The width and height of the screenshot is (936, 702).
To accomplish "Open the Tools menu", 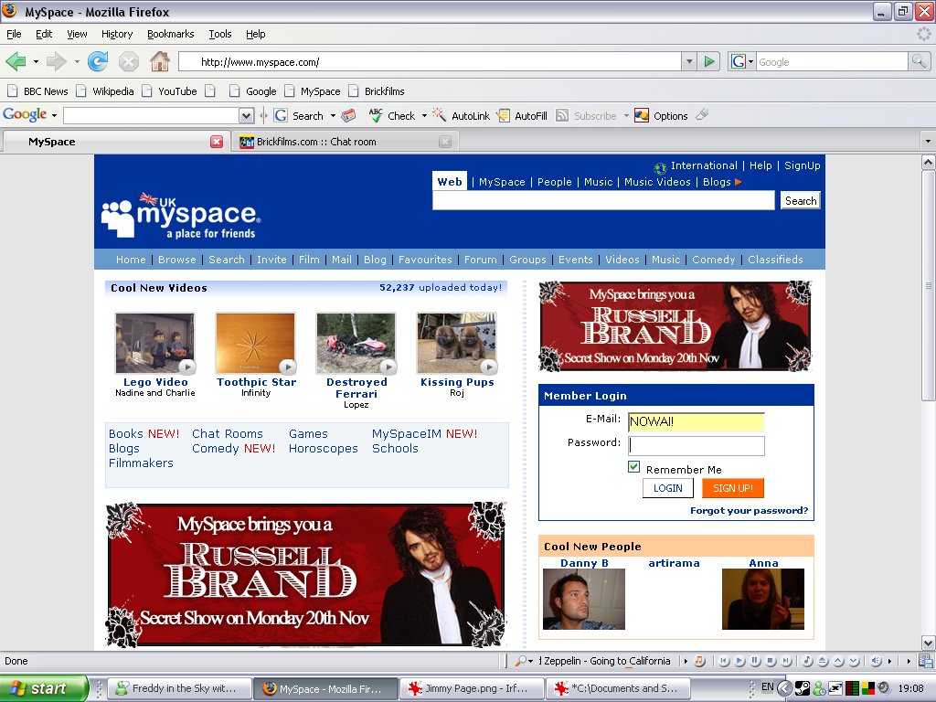I will (x=220, y=34).
